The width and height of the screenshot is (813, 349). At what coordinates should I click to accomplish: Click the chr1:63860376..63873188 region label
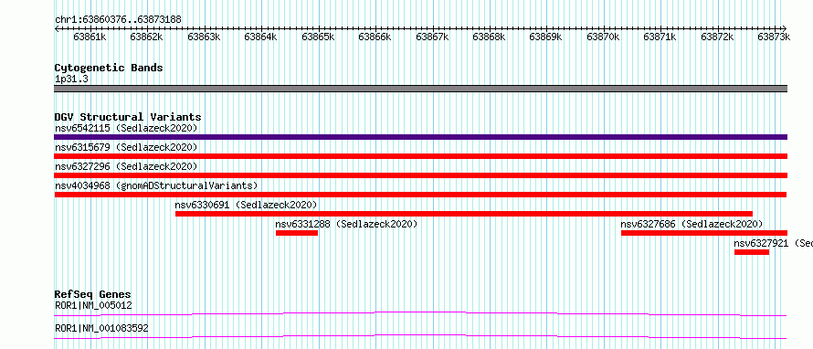118,20
